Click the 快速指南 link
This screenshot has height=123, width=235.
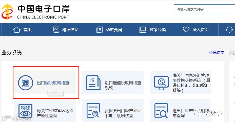pos(217,53)
